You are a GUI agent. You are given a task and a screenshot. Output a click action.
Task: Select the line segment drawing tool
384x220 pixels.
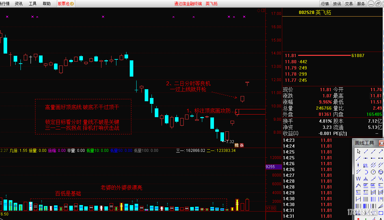pos(366,151)
